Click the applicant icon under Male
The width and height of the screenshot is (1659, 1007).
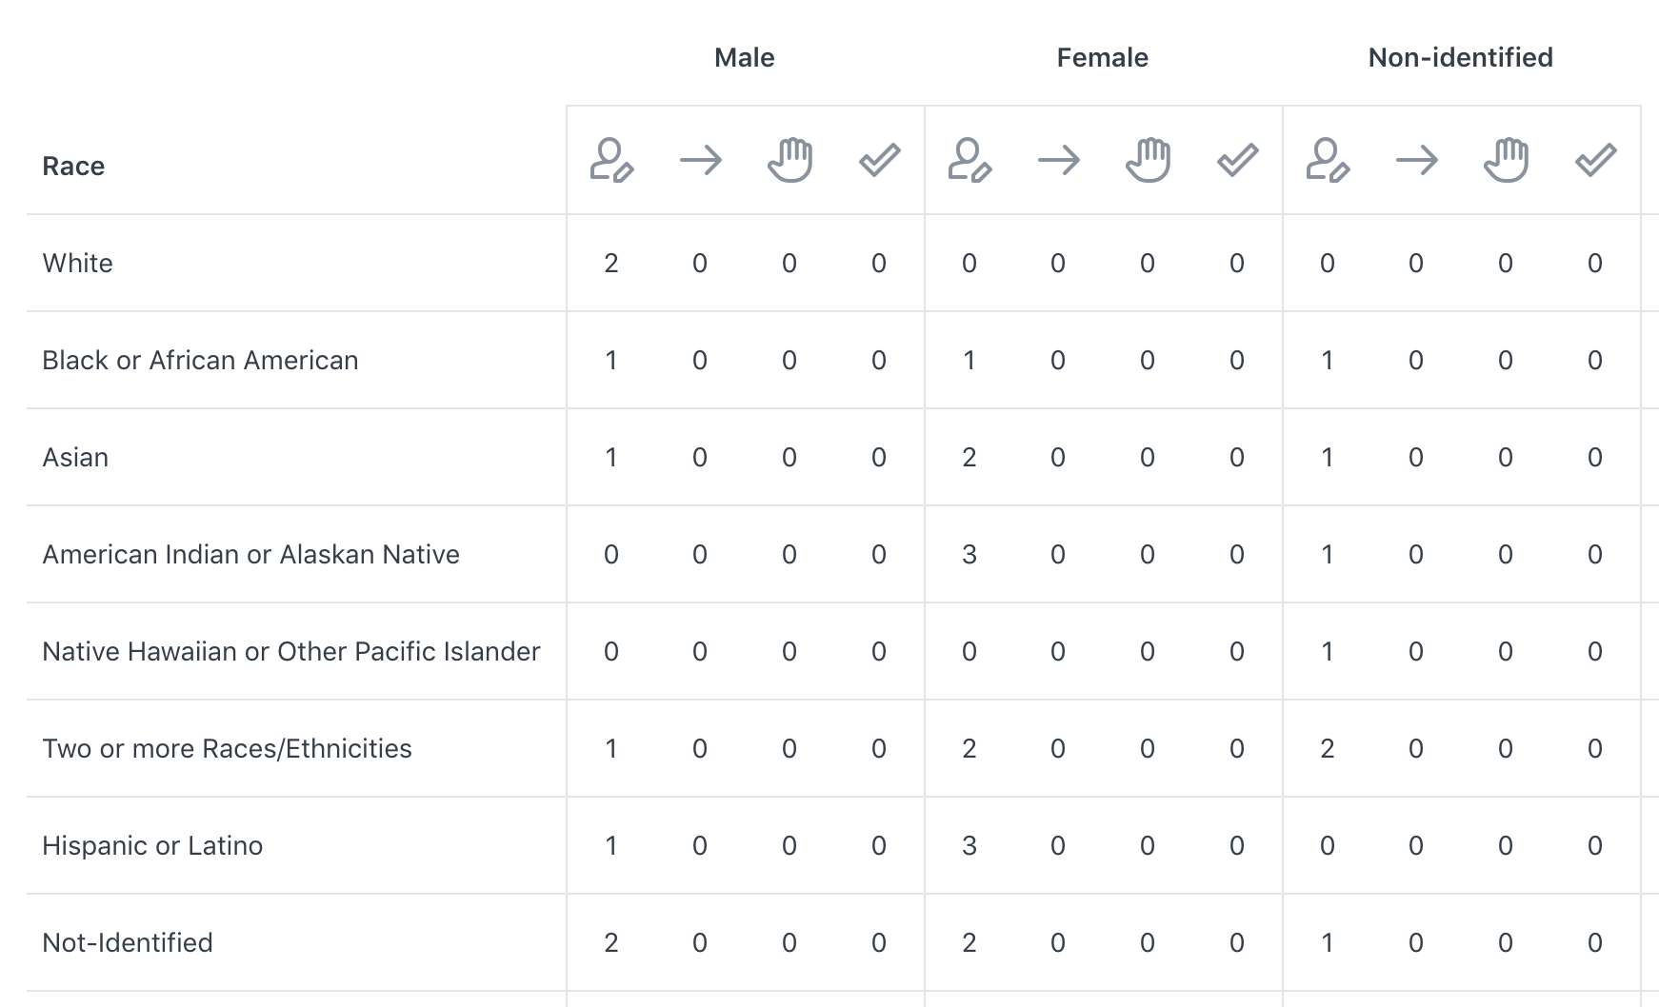click(x=611, y=160)
